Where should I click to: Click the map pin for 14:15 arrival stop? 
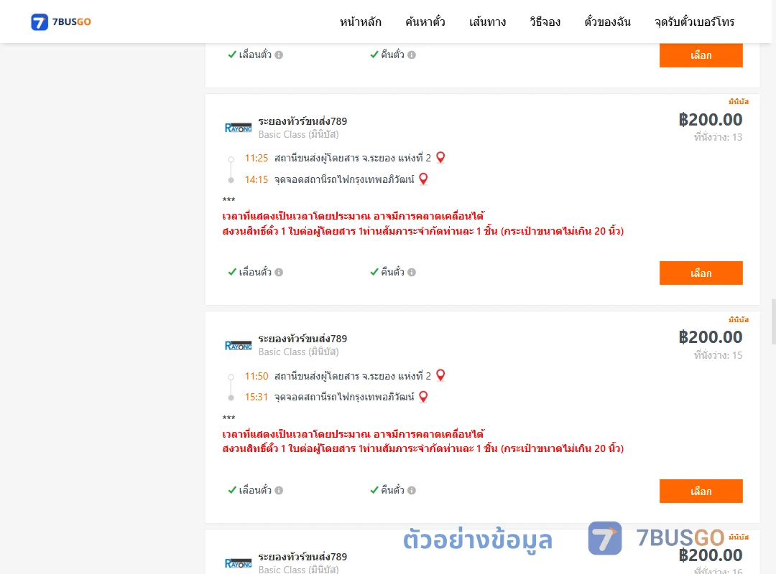pyautogui.click(x=423, y=179)
